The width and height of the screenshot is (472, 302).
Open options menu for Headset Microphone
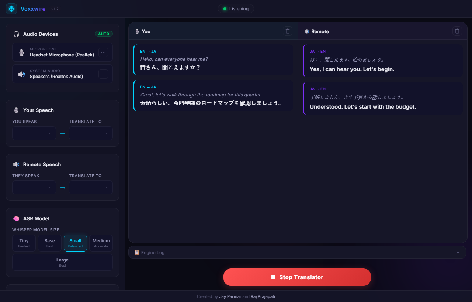pyautogui.click(x=103, y=52)
